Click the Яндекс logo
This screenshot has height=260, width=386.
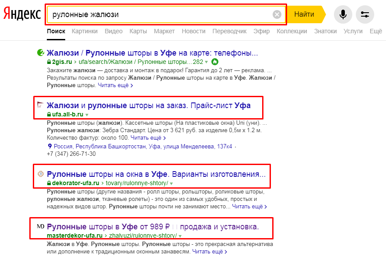pos(22,14)
